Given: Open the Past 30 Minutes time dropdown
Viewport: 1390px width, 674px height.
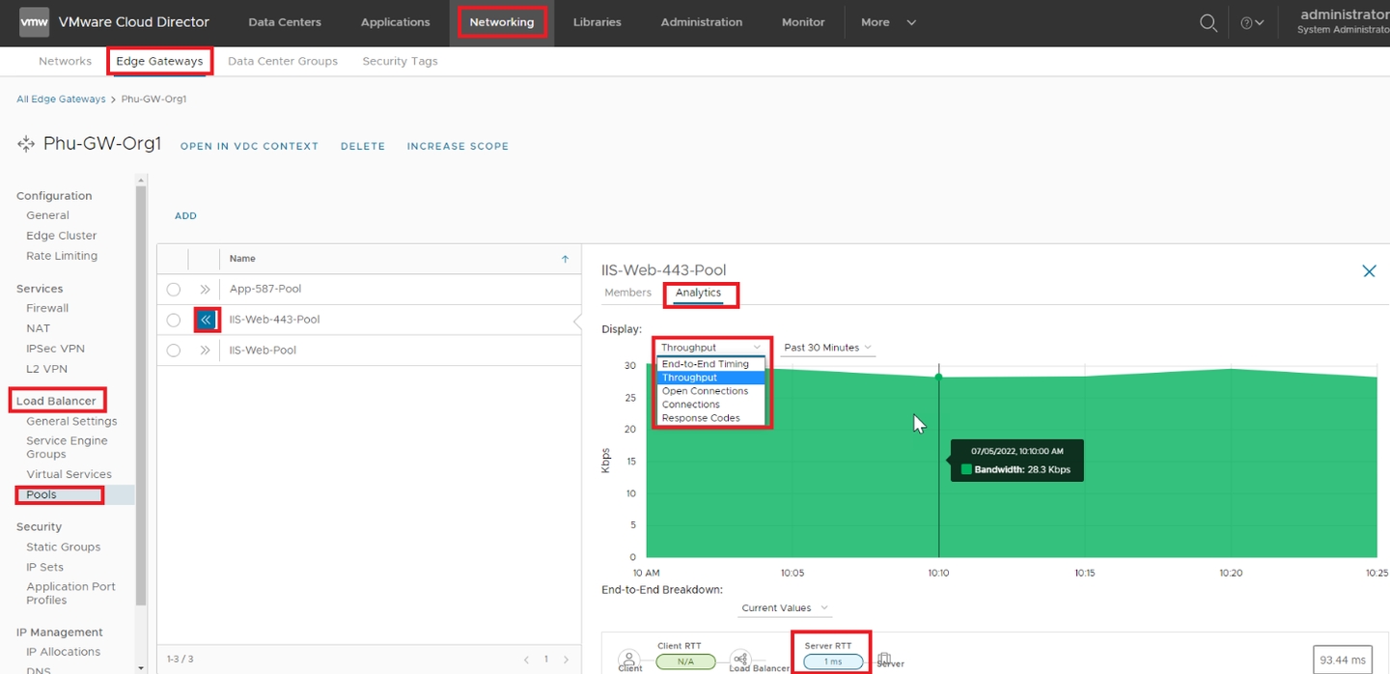Looking at the screenshot, I should [827, 348].
